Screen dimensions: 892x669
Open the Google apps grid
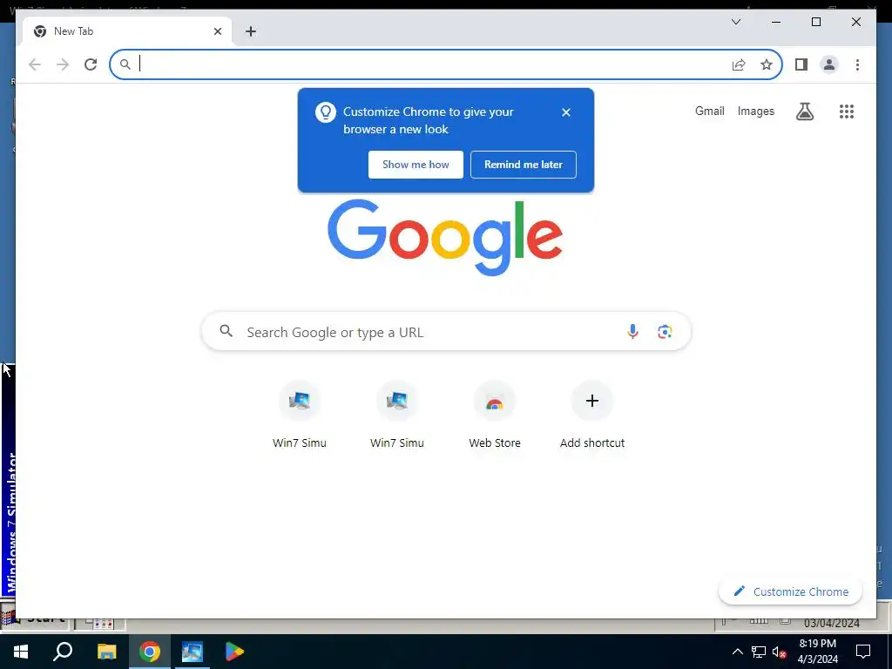[847, 111]
